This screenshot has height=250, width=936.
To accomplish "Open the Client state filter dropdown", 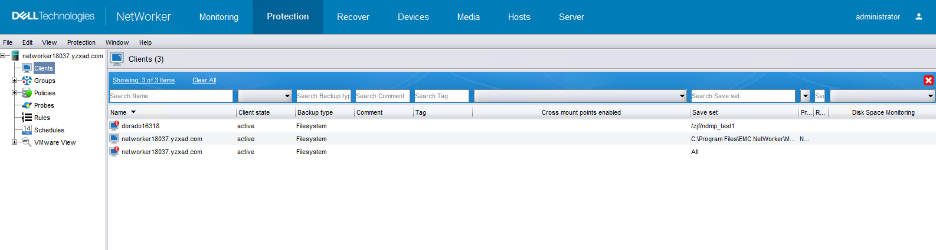I will point(265,96).
